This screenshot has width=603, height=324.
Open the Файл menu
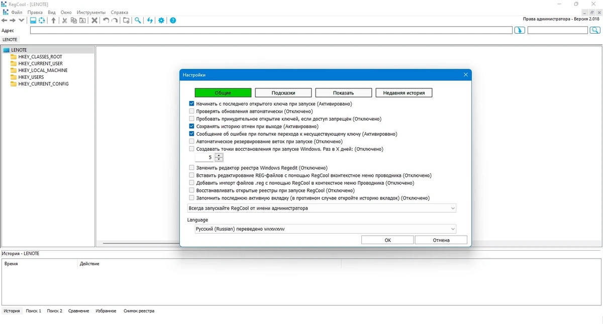(17, 12)
